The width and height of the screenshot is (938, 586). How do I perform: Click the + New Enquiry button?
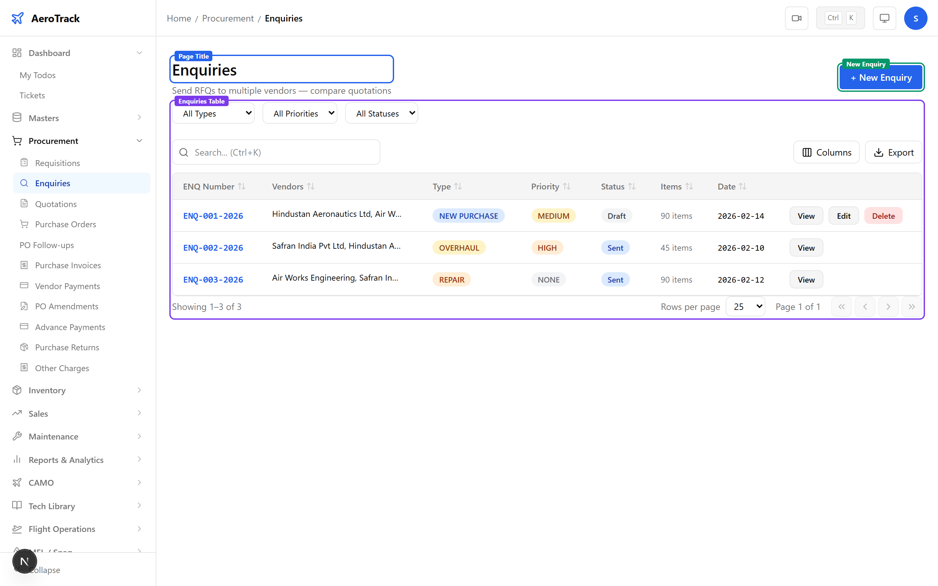click(x=881, y=77)
